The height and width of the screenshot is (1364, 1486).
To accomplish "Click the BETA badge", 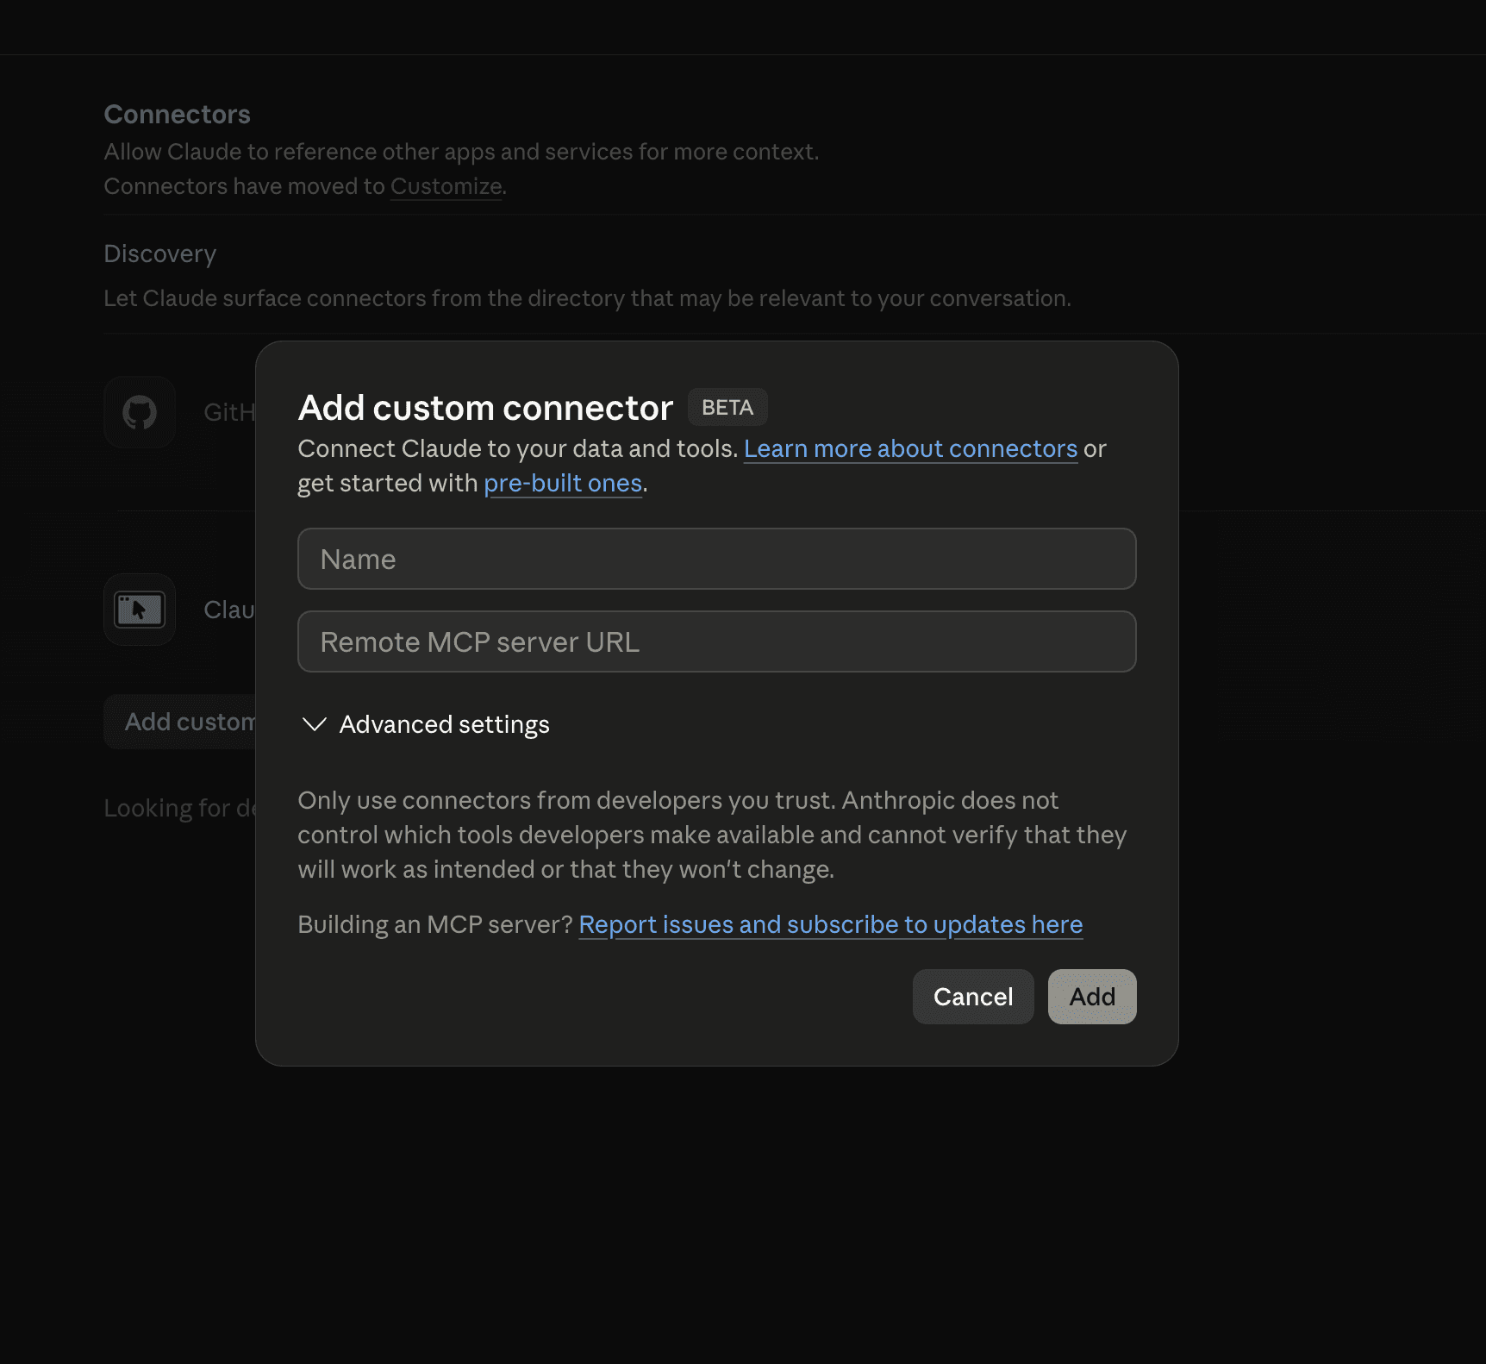I will (727, 407).
